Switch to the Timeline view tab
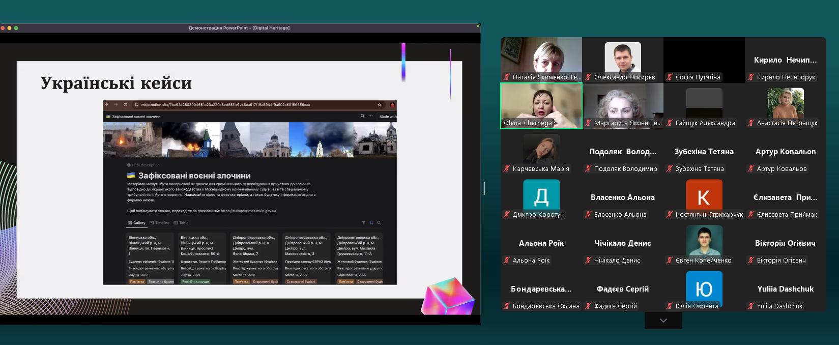Screen dimensions: 839x345 click(x=159, y=223)
